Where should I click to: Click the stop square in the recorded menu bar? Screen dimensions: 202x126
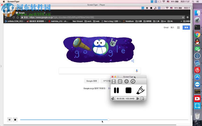[x=151, y=8]
